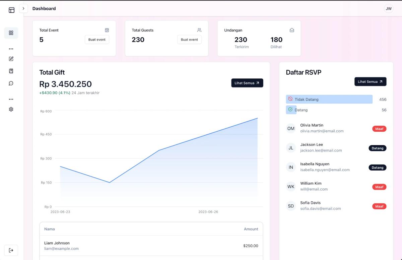Click the first three-dots icon in sidebar
Viewport: 402px width, 260px height.
tap(11, 49)
